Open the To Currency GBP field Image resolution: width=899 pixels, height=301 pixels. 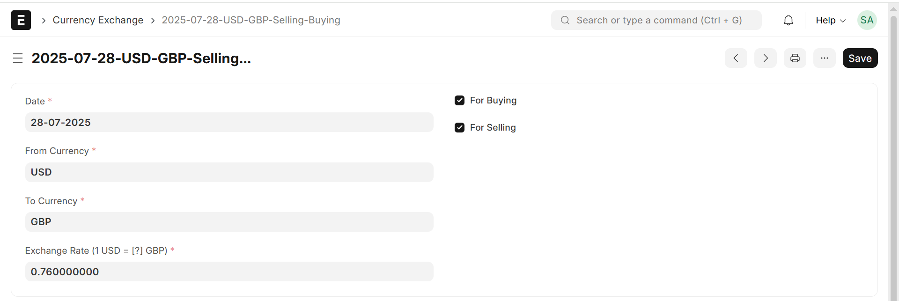(x=229, y=222)
